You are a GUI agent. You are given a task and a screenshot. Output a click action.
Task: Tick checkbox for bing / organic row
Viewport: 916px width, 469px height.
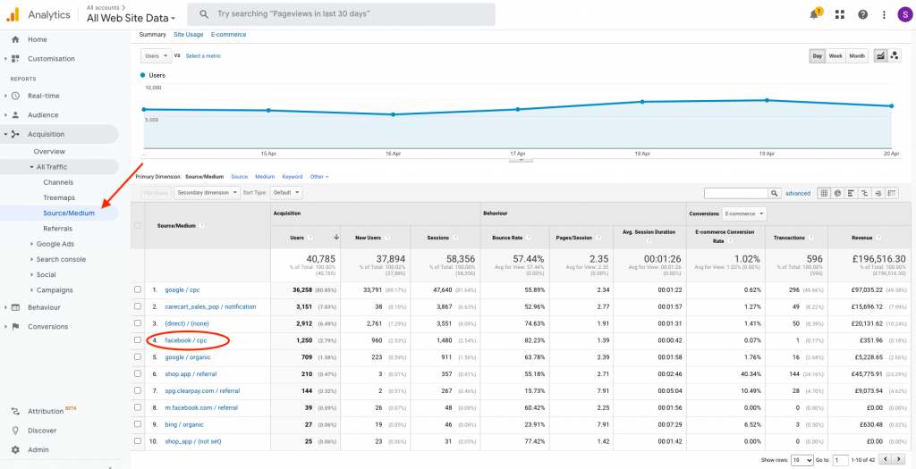click(x=137, y=424)
